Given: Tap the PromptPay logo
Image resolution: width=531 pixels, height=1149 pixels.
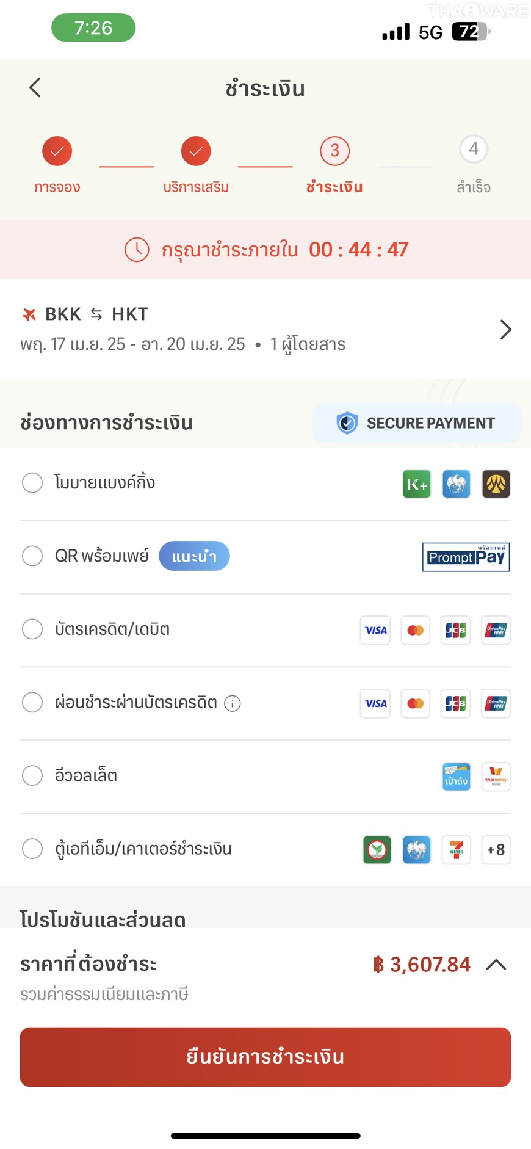Looking at the screenshot, I should 466,557.
